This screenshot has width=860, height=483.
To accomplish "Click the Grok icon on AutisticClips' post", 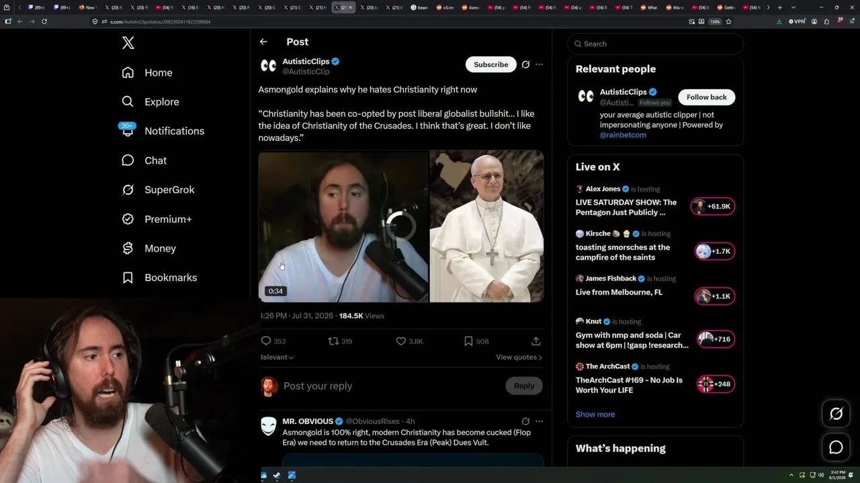I will click(525, 64).
